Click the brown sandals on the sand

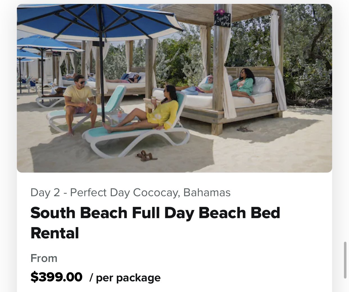coord(147,156)
